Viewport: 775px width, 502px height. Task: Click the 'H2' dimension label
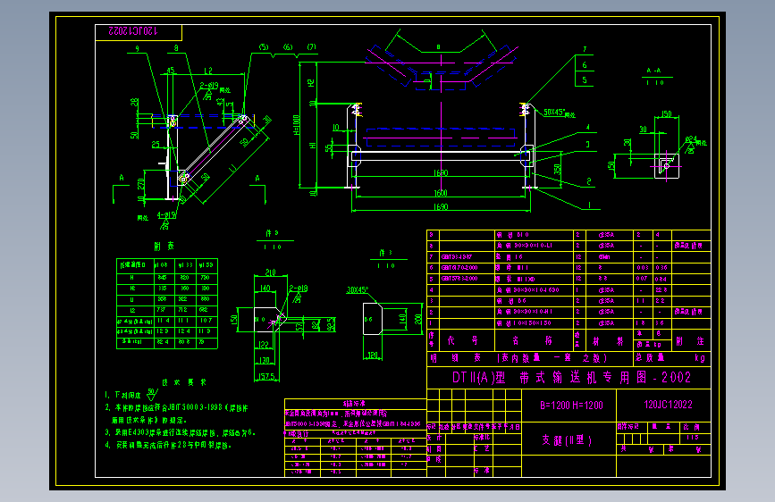311,82
